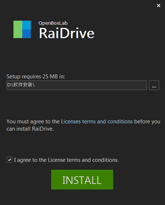Open the Licenses terms and conditions link
The image size is (165, 205).
97,122
